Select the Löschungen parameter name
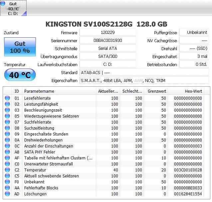Viewport: 212px width, 202px height. (x=35, y=194)
